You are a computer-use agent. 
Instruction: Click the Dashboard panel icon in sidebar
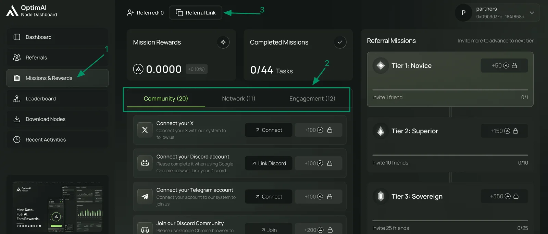pos(17,37)
